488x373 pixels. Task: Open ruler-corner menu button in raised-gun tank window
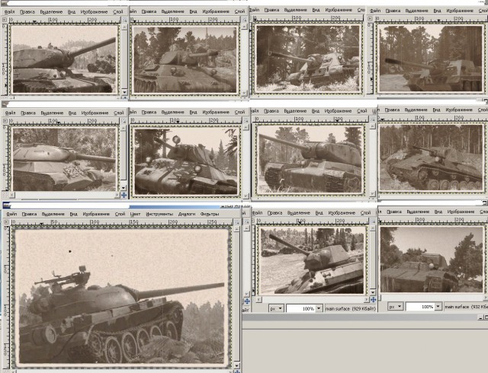click(x=5, y=20)
